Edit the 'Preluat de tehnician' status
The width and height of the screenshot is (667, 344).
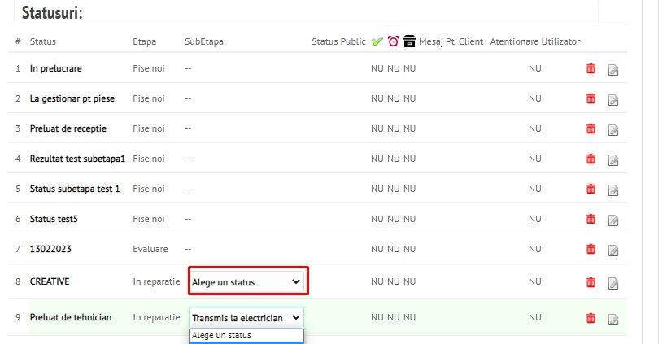click(613, 318)
